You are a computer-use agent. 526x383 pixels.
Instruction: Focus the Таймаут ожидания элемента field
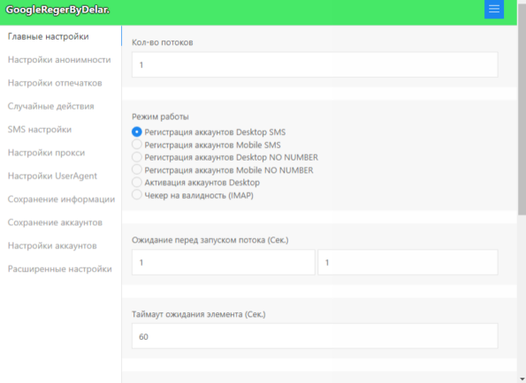pyautogui.click(x=315, y=336)
